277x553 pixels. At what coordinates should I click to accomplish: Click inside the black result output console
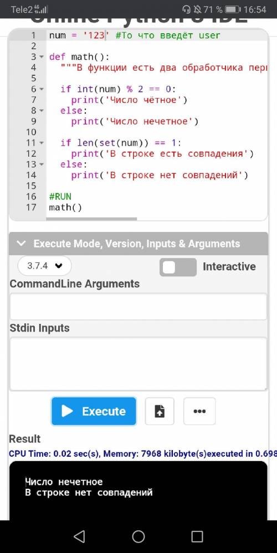138,490
